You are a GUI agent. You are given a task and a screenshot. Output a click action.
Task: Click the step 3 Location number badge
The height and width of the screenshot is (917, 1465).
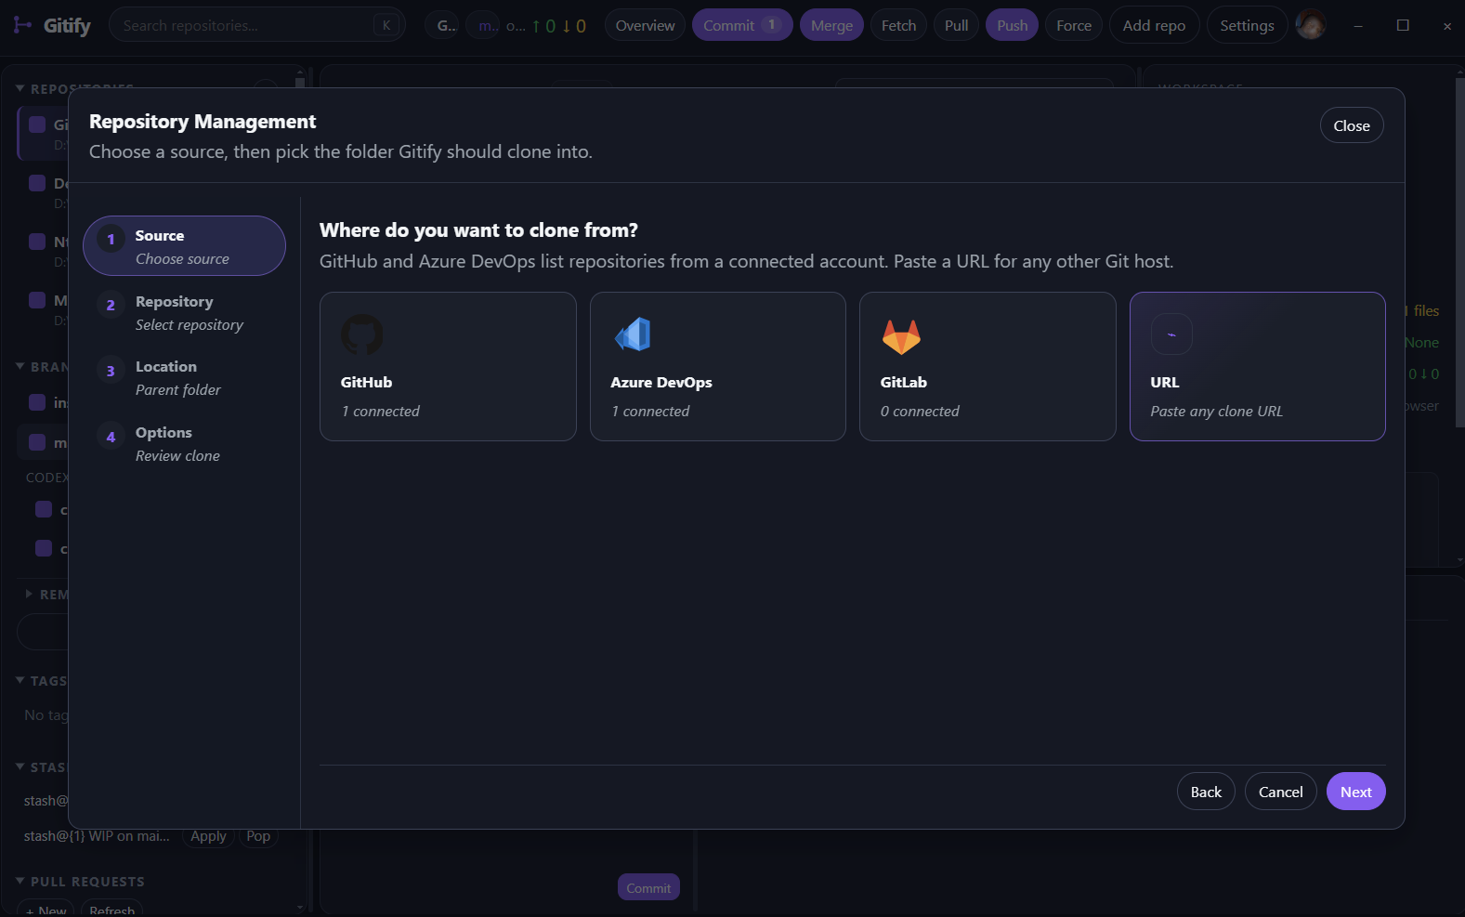[111, 371]
